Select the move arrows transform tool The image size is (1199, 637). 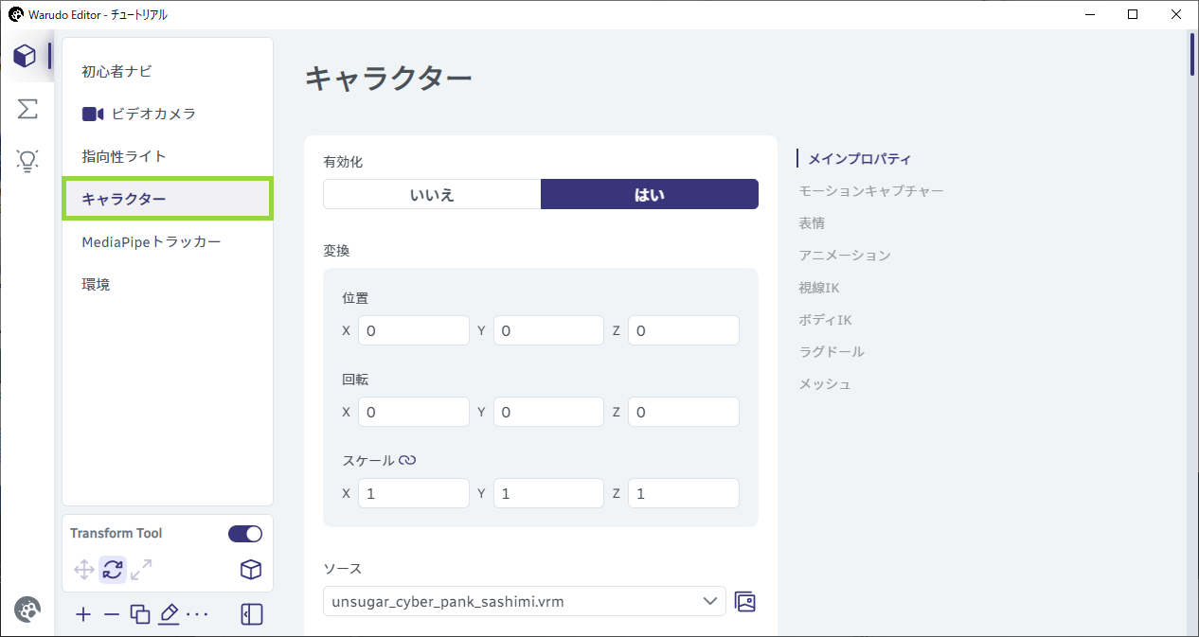point(83,570)
